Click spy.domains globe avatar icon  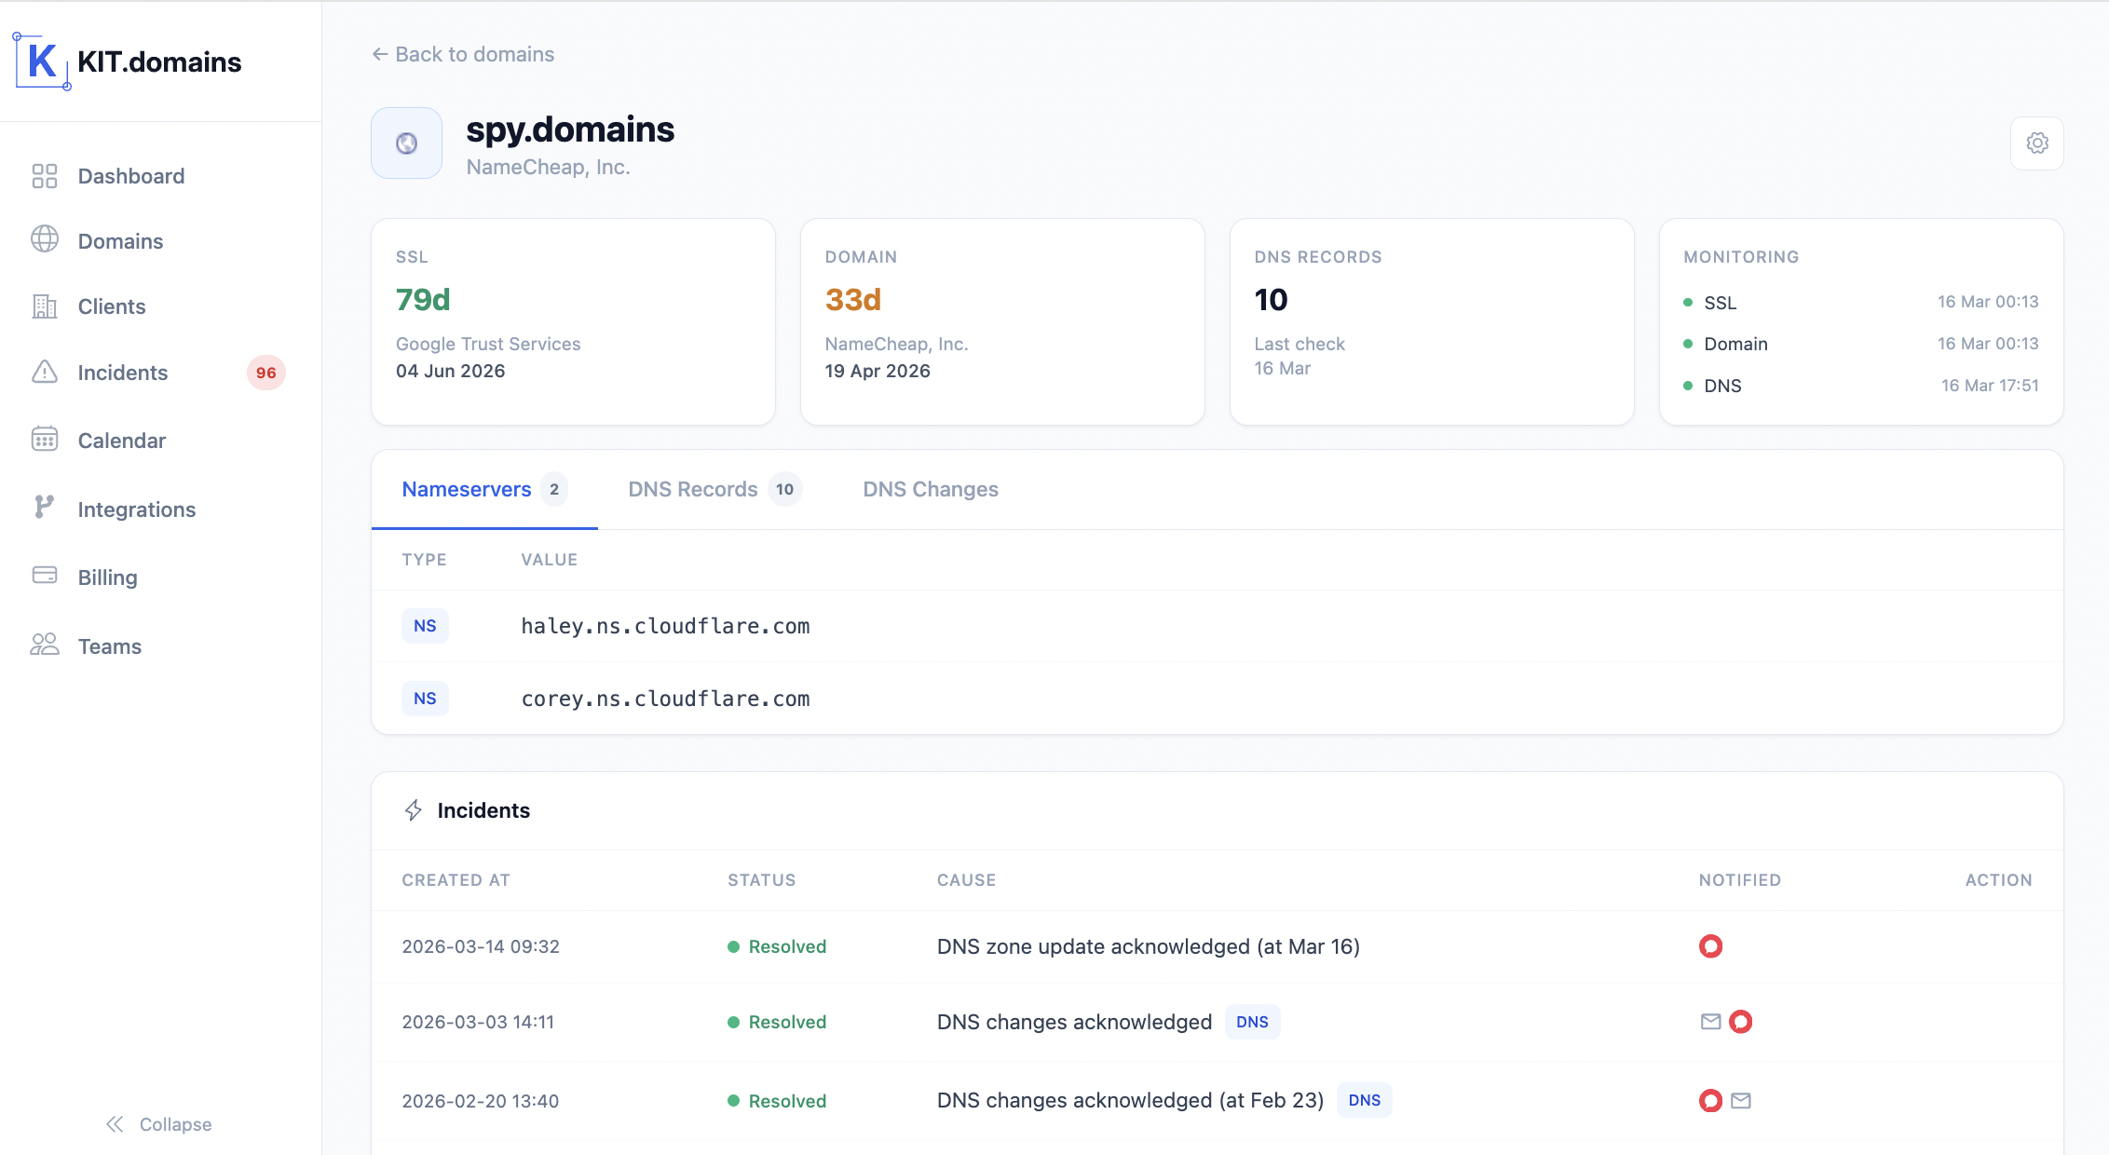(406, 143)
